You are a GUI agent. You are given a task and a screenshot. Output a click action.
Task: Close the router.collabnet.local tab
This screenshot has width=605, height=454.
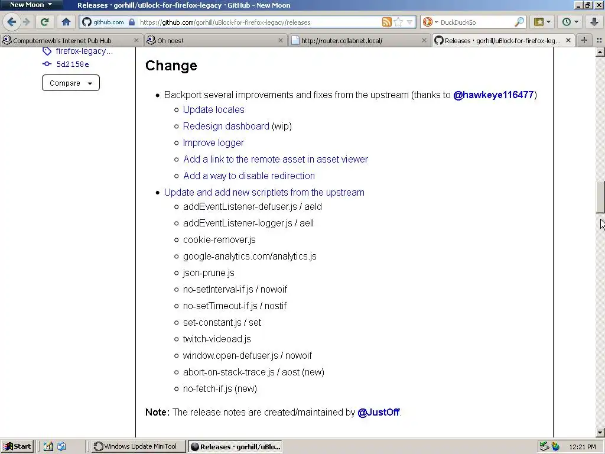pyautogui.click(x=424, y=40)
